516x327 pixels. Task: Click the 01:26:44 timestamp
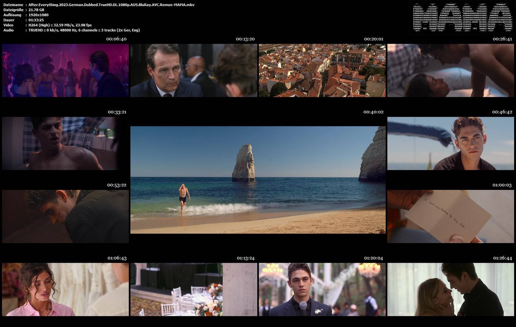coord(502,258)
